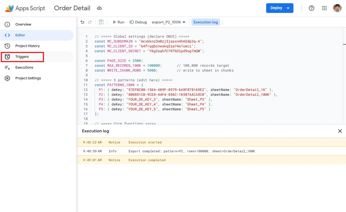Screen dimensions: 346x212
Task: Open Project Settings
Action: coord(37,78)
